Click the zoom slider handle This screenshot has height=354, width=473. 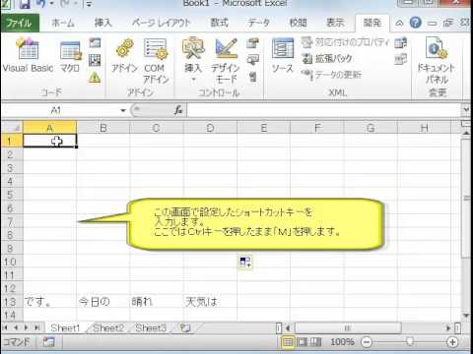click(409, 342)
